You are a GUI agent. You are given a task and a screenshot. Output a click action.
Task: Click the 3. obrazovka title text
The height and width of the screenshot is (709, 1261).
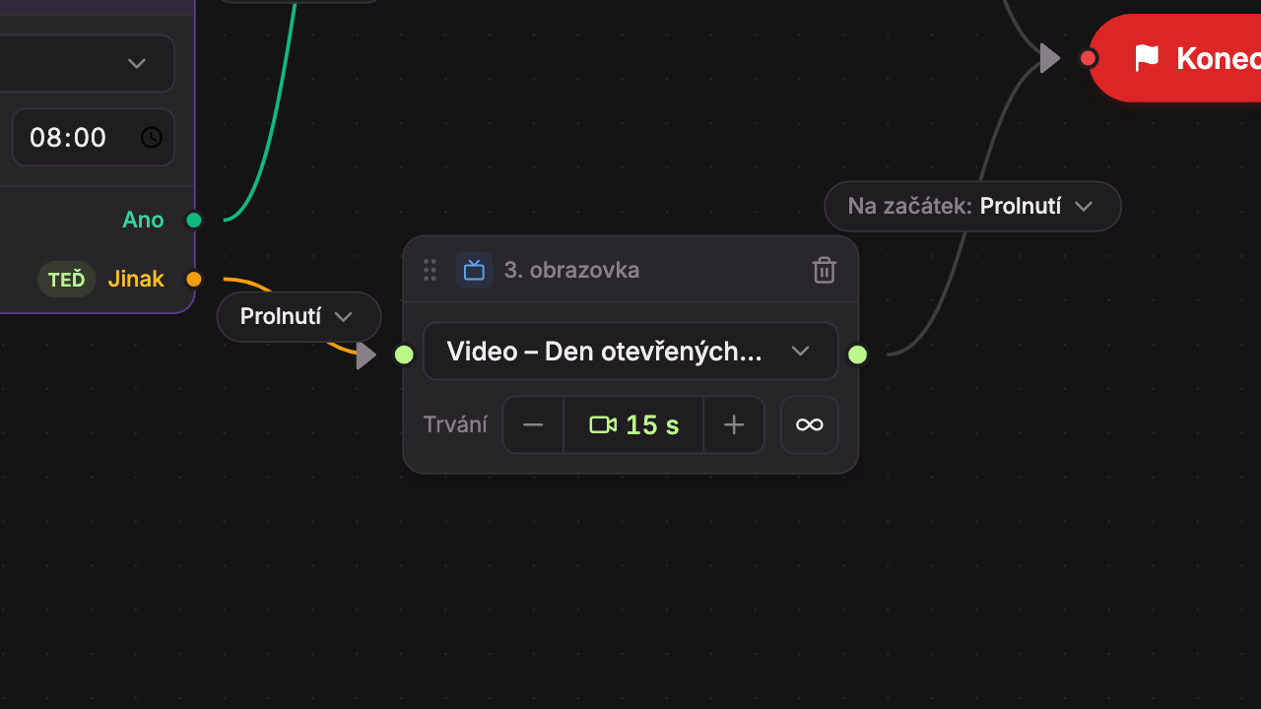pos(571,270)
